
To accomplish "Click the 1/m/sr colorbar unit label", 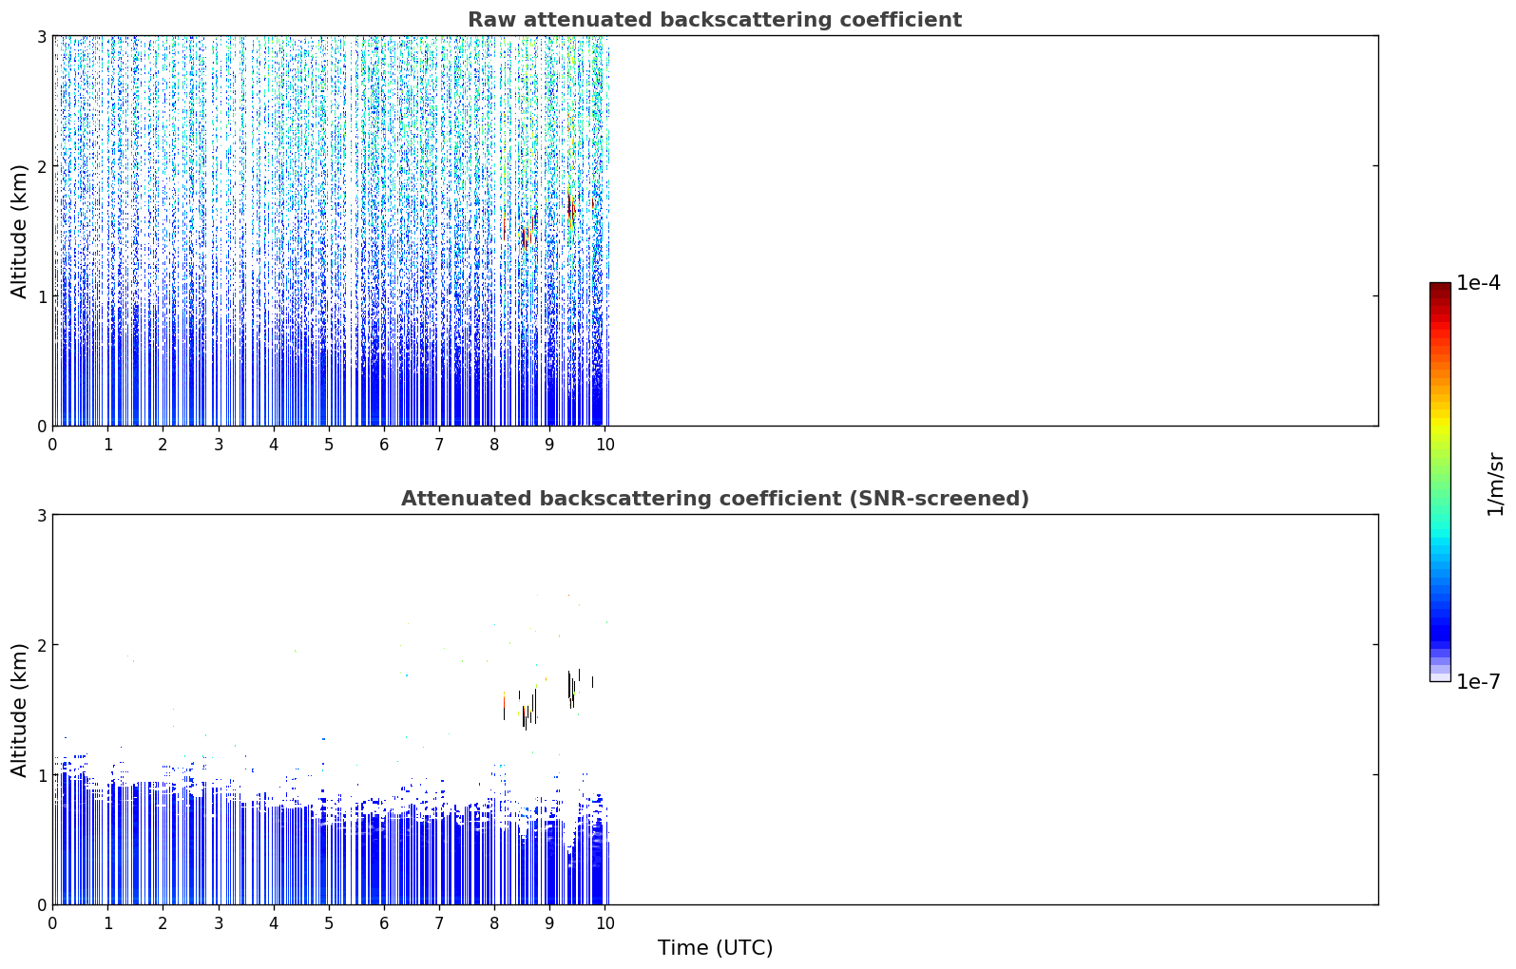I will click(x=1495, y=484).
